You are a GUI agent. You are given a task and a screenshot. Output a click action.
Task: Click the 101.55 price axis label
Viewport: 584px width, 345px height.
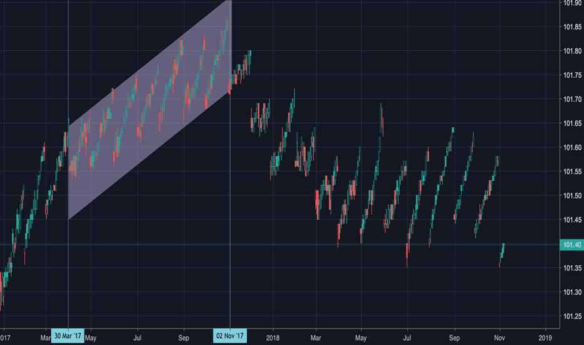(572, 172)
